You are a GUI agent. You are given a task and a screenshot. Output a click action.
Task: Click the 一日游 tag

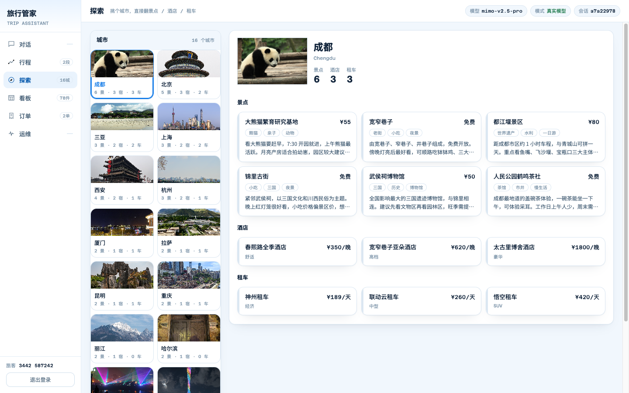click(550, 133)
